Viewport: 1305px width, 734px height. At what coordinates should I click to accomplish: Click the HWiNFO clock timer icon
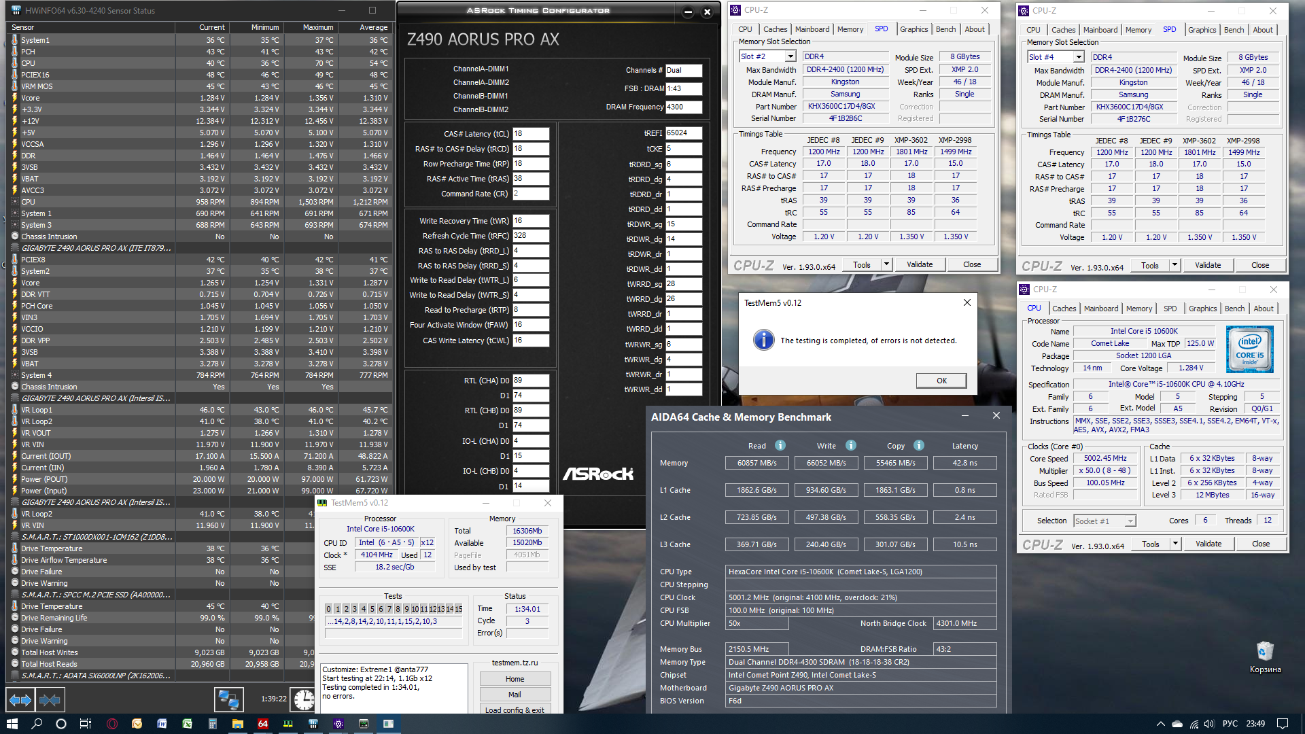(x=303, y=699)
